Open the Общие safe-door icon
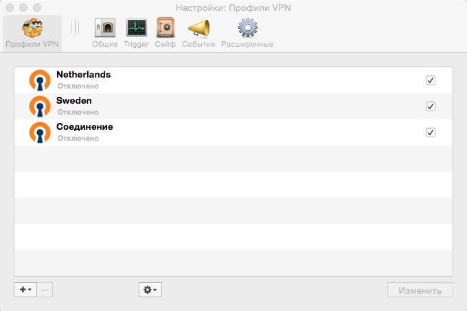This screenshot has width=467, height=311. pyautogui.click(x=105, y=27)
